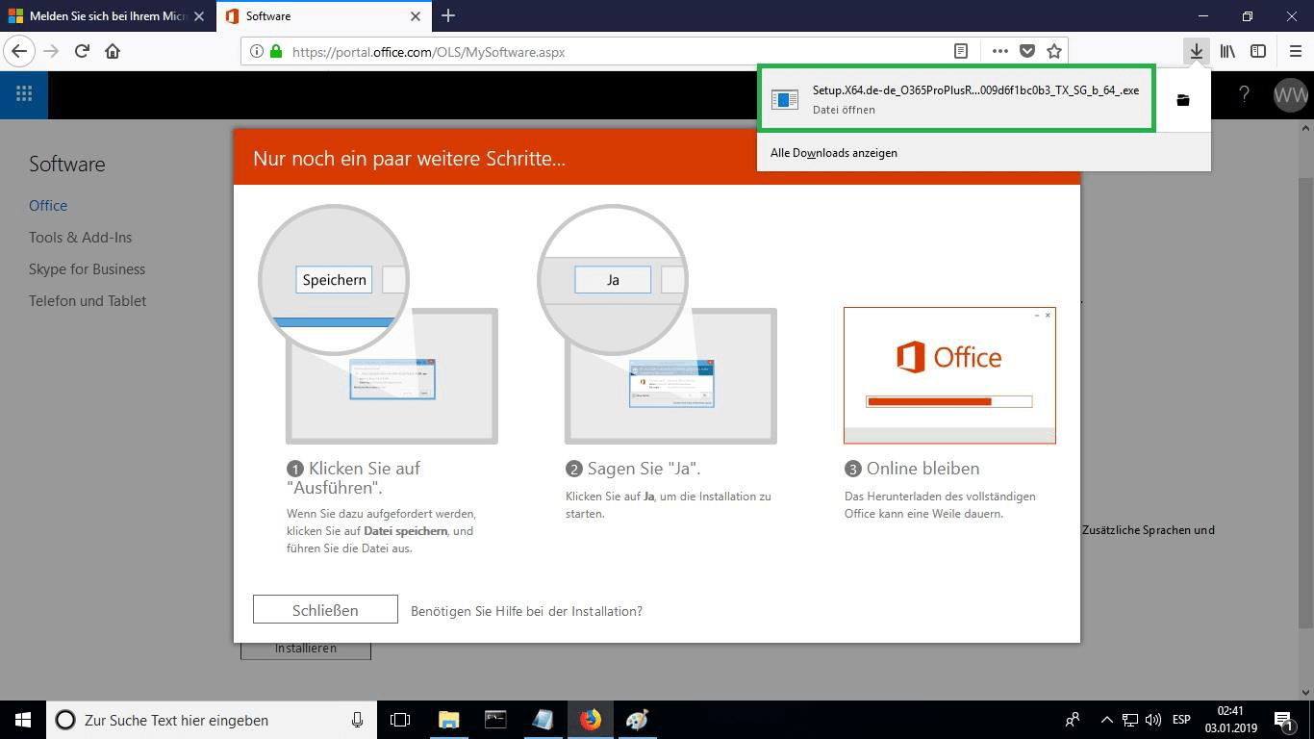Open the Firefox hamburger menu
The height and width of the screenshot is (739, 1314).
click(x=1295, y=52)
